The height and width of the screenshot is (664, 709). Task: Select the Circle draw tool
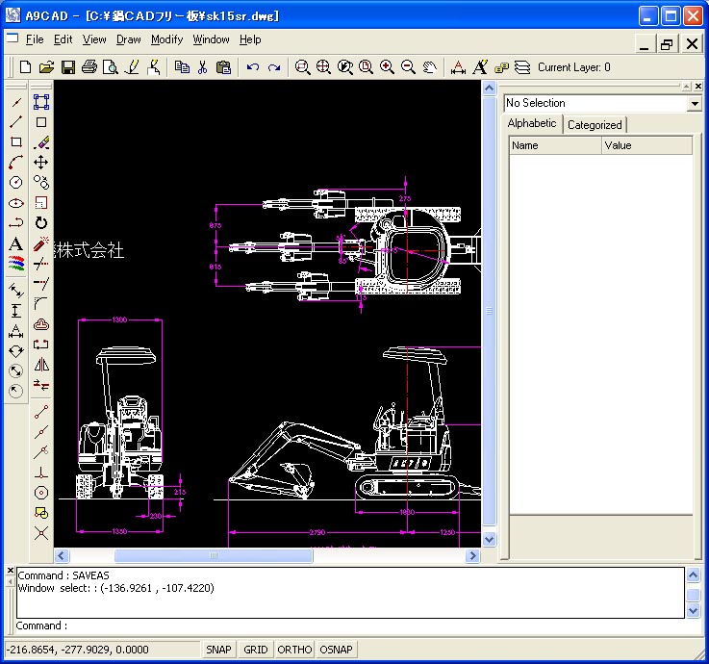click(x=15, y=182)
